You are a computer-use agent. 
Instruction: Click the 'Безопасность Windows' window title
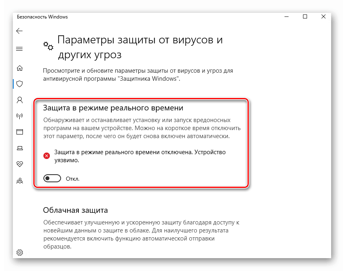(42, 17)
